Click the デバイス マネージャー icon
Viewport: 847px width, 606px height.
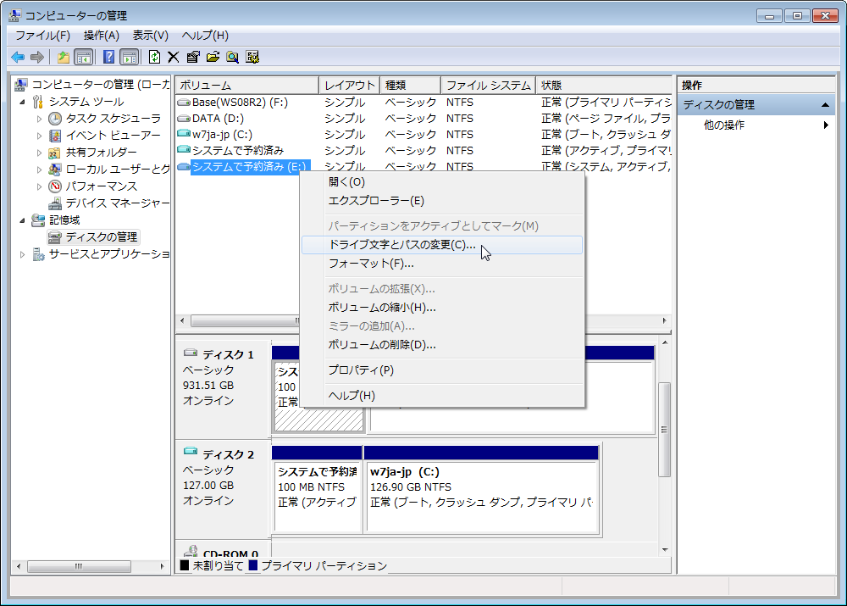pyautogui.click(x=55, y=203)
